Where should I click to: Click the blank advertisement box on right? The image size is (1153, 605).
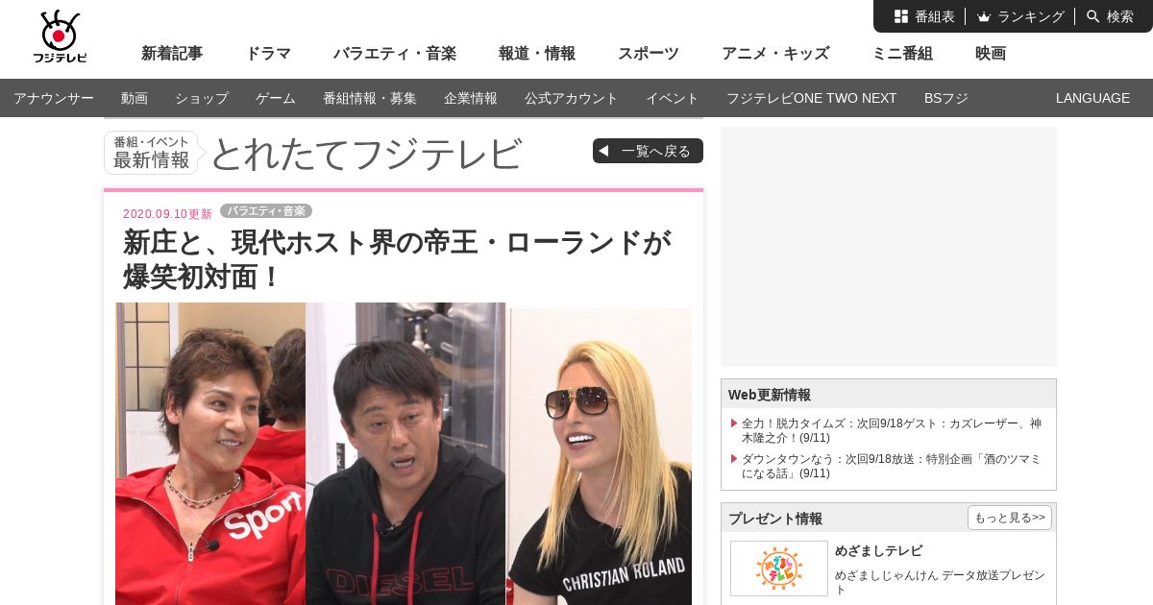[889, 247]
